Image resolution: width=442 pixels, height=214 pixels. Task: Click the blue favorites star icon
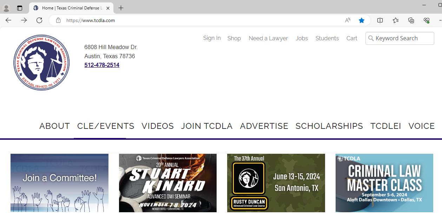[x=362, y=20]
